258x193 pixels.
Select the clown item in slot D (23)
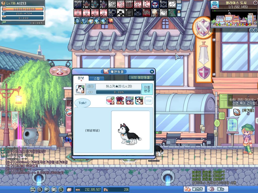[104, 4]
